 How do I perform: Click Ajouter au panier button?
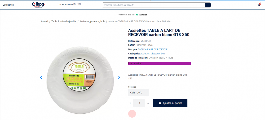[170, 103]
